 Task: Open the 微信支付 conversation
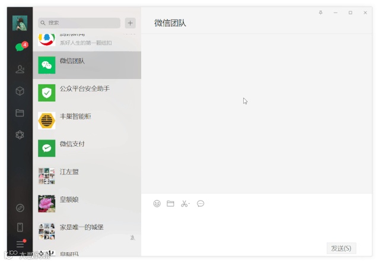pos(87,148)
